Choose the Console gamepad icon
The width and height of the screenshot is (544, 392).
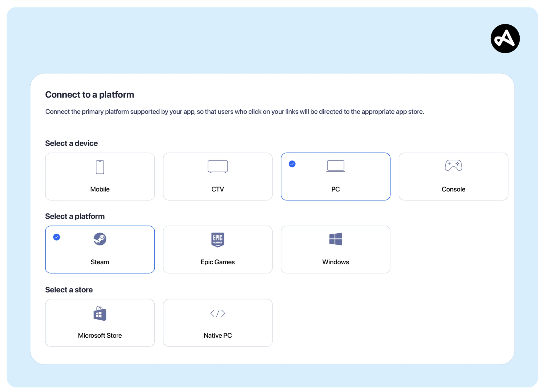pyautogui.click(x=453, y=165)
